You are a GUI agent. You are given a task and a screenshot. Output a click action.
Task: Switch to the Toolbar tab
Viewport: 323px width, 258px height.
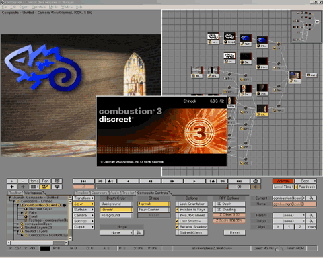pyautogui.click(x=15, y=193)
